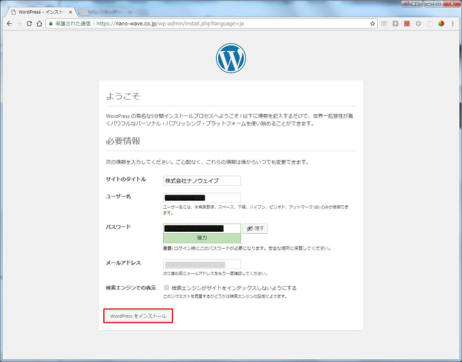
Task: Click the 検索エンジンでの表示 label
Action: click(130, 287)
